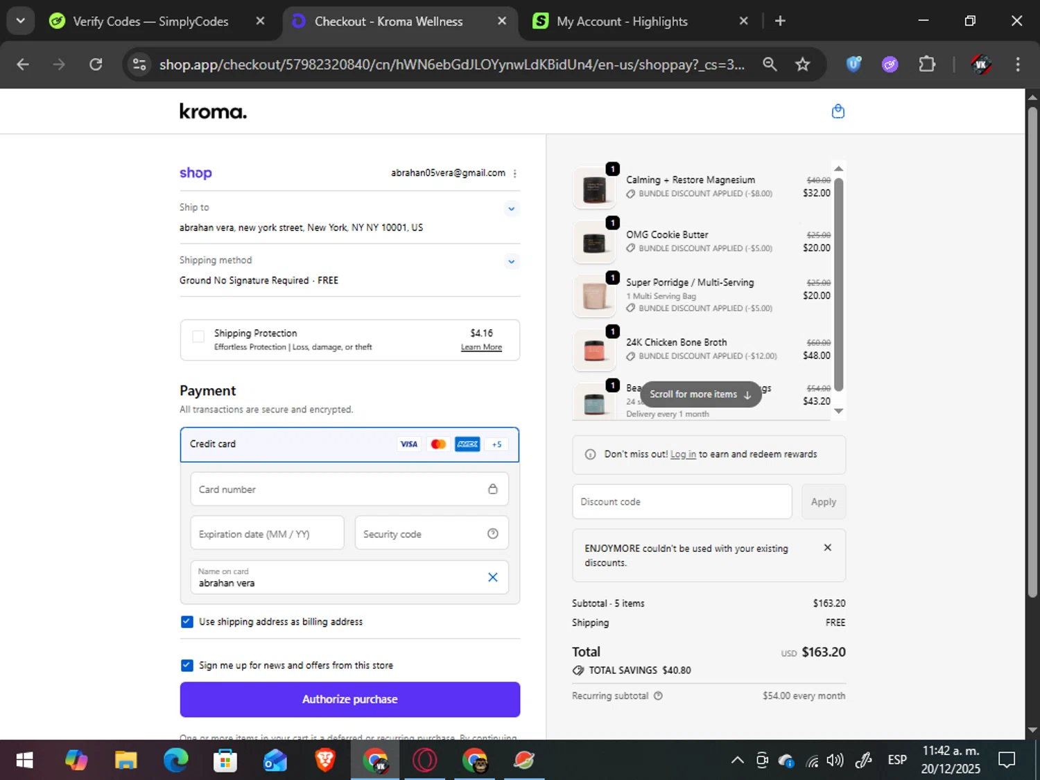
Task: Expand the Shipping method section
Action: click(x=511, y=261)
